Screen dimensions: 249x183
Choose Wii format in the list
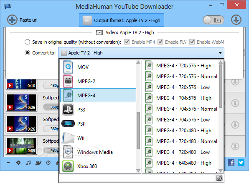[98, 138]
